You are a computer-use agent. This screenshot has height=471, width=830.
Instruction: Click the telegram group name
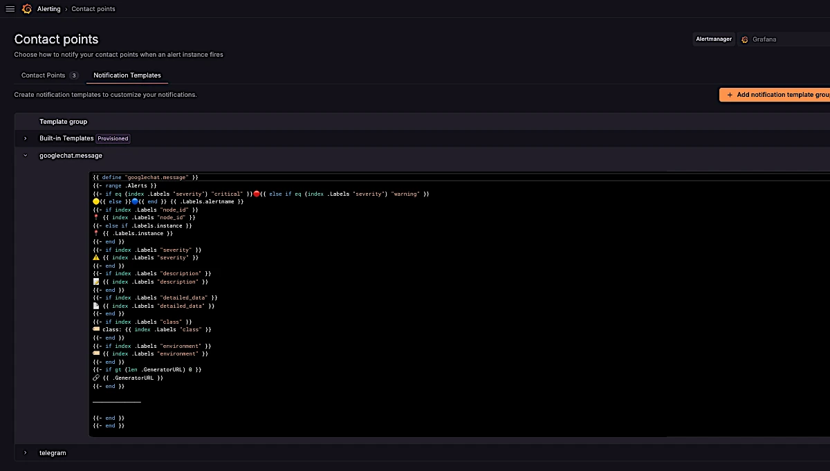(x=53, y=453)
